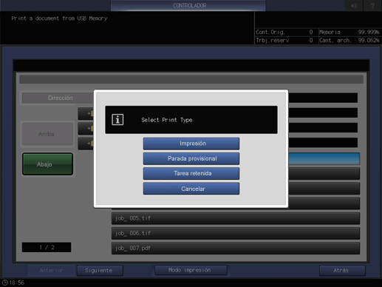
Task: Select file job_ 006.tif
Action: click(236, 233)
